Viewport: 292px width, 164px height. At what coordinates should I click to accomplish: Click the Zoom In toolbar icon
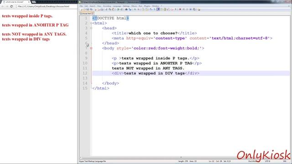135,9
